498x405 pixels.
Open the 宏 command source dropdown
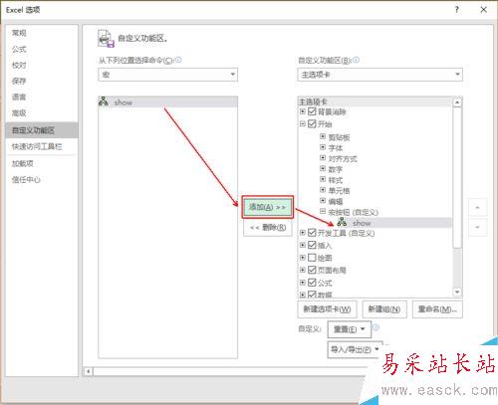click(168, 75)
